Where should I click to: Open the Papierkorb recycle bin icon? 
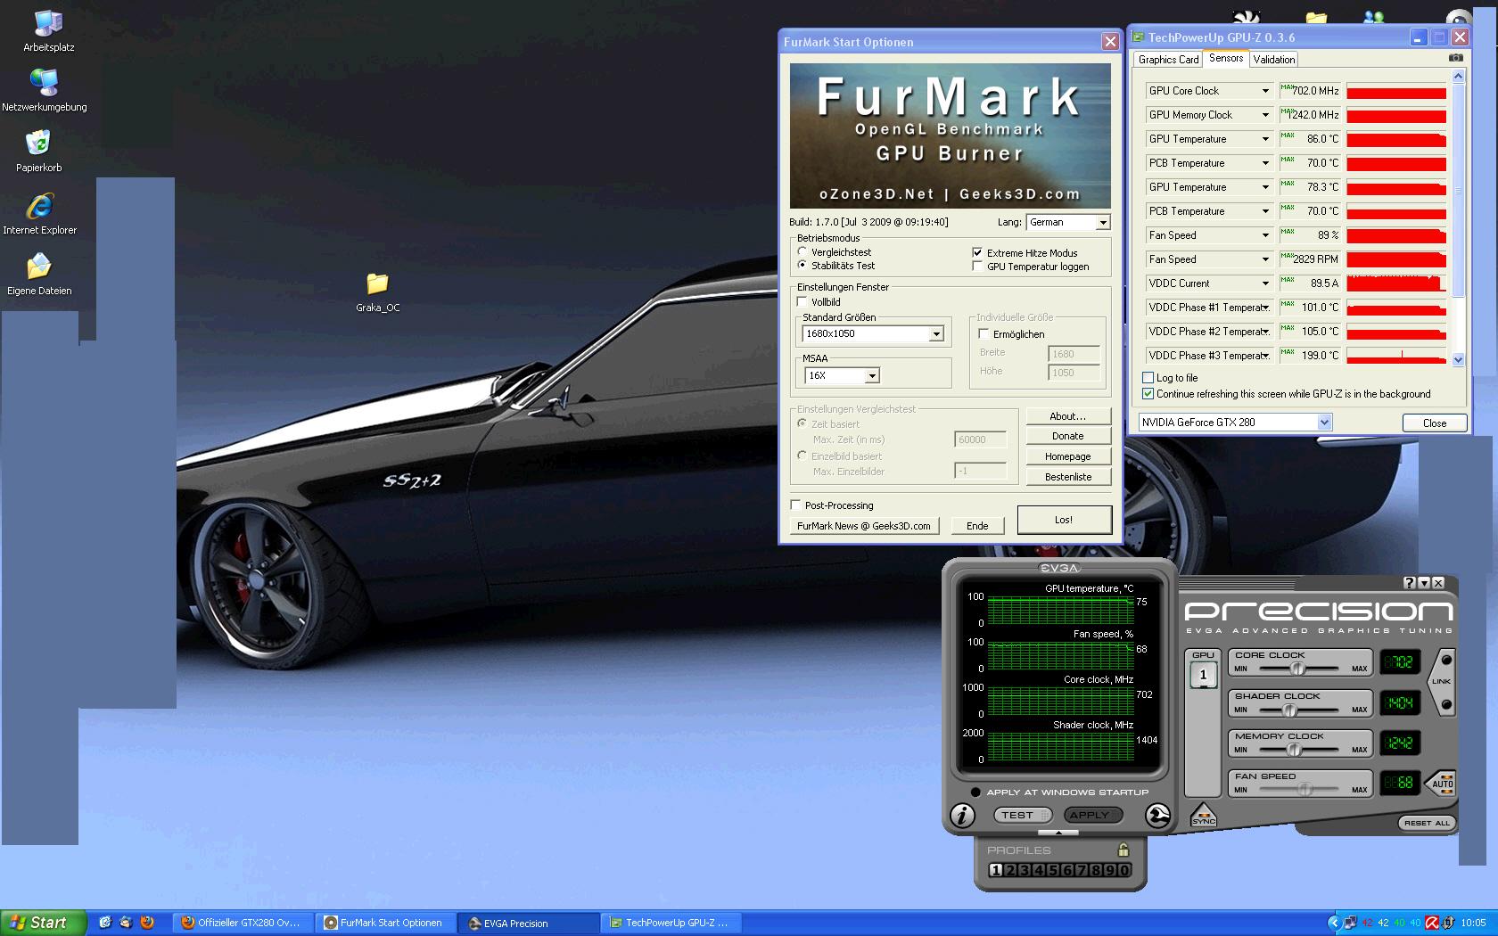tap(38, 151)
